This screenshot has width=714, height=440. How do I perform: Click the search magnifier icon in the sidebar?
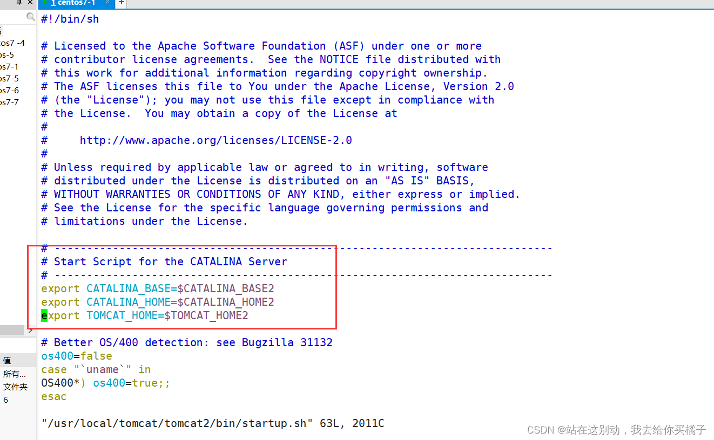pos(31,17)
